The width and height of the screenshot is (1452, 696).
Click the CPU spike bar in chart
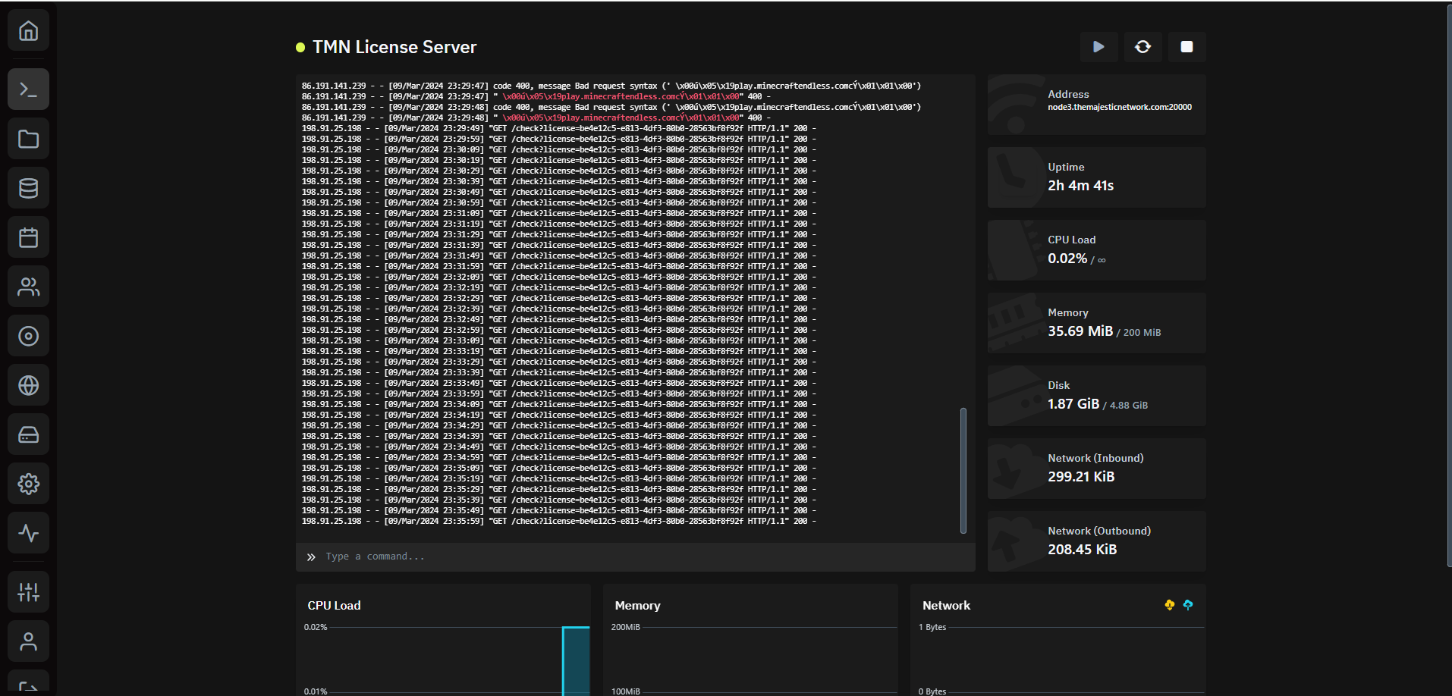(x=576, y=660)
